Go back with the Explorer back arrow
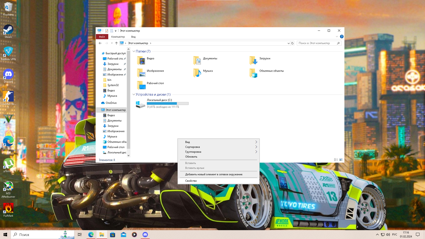425x239 pixels. click(x=100, y=43)
